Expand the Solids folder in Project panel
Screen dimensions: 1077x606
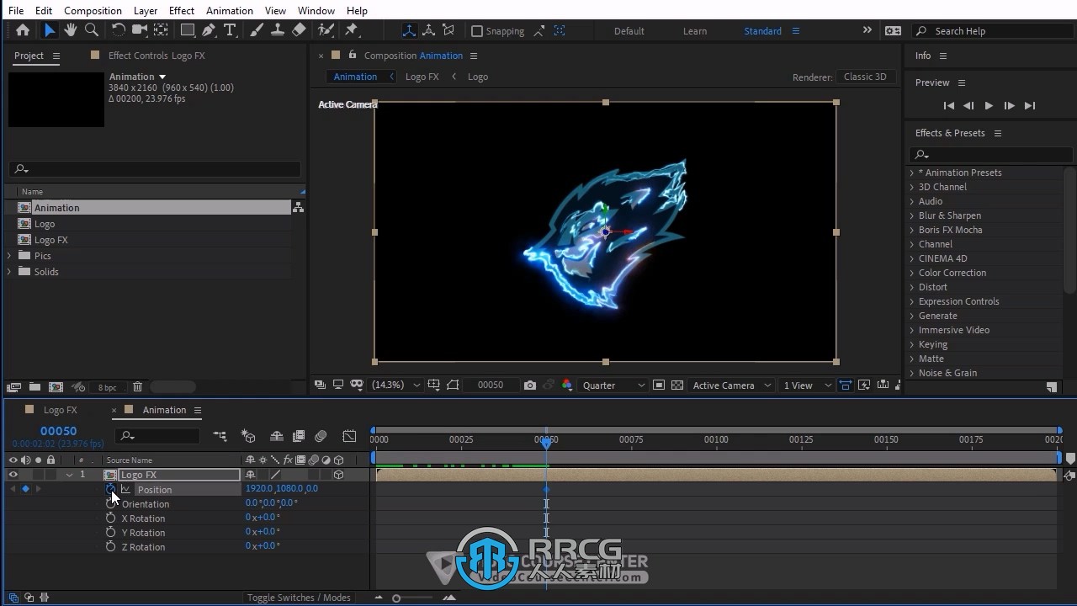pyautogui.click(x=9, y=272)
